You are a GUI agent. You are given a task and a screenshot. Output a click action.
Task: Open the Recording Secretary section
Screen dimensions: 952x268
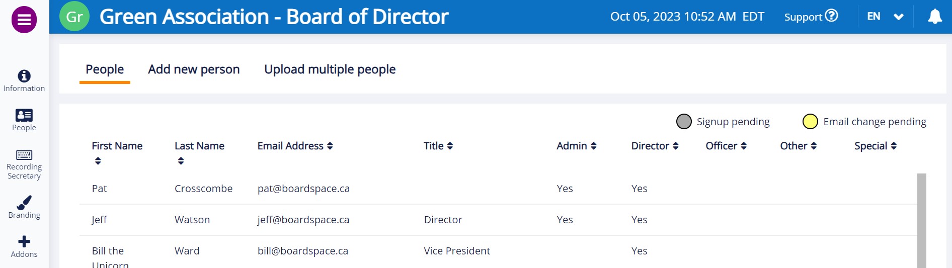24,164
